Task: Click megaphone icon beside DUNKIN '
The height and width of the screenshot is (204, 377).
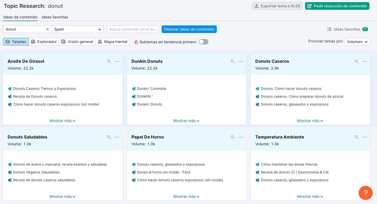Action: coord(134,97)
